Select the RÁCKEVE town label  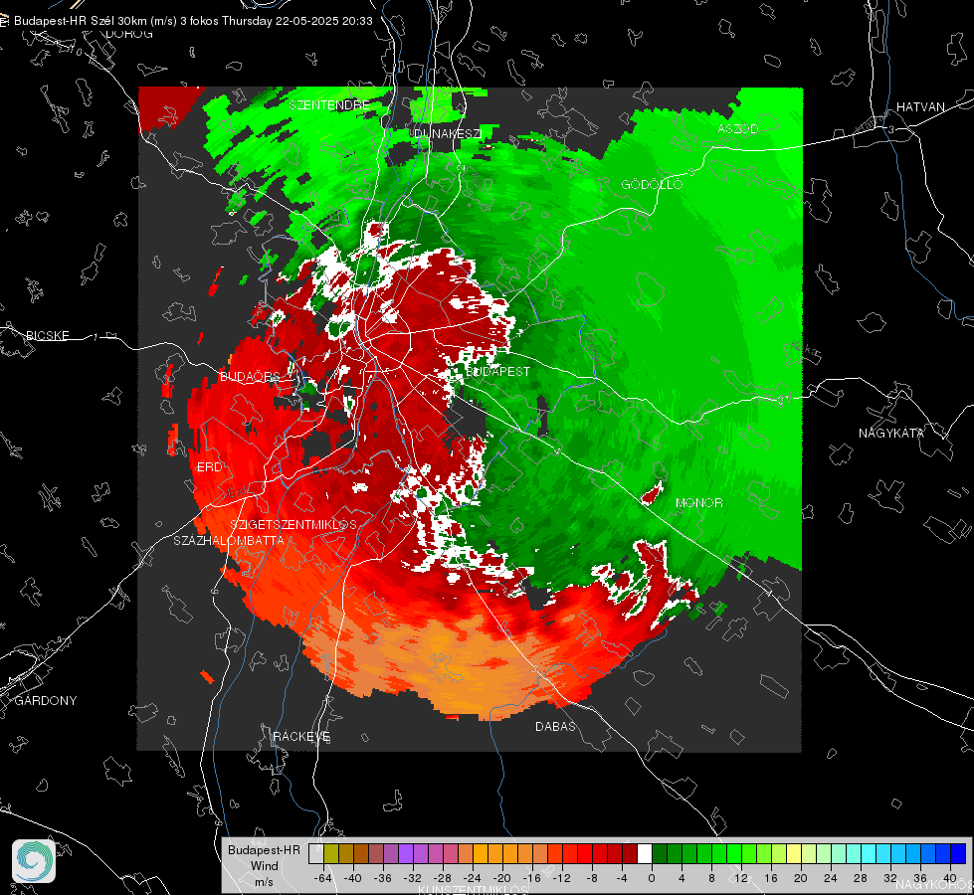(x=301, y=736)
